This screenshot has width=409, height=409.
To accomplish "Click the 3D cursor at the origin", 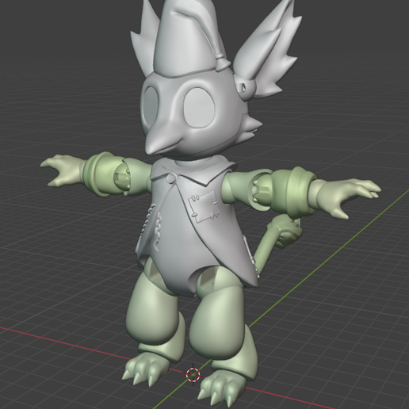I will (x=193, y=374).
